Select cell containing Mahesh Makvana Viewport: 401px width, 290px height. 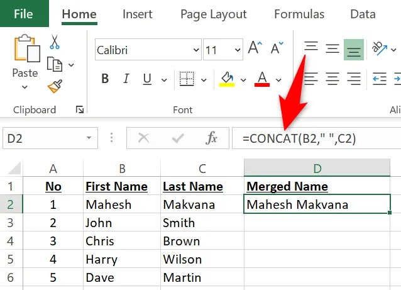(317, 204)
